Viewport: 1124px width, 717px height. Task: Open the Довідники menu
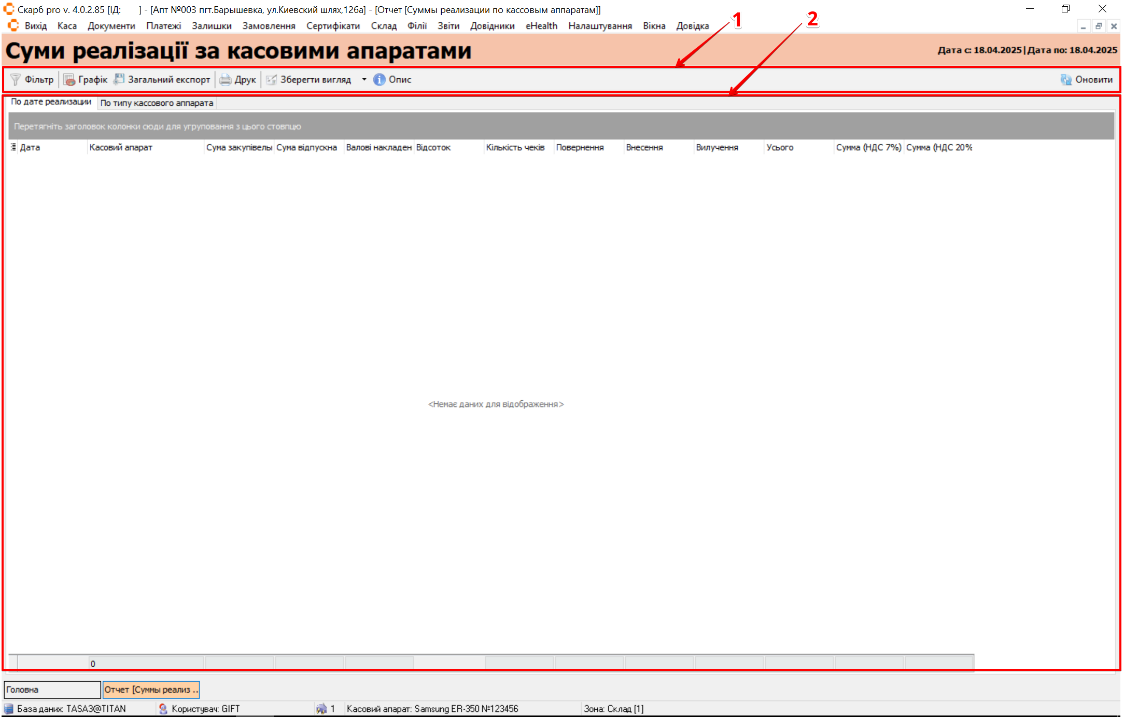[x=492, y=26]
